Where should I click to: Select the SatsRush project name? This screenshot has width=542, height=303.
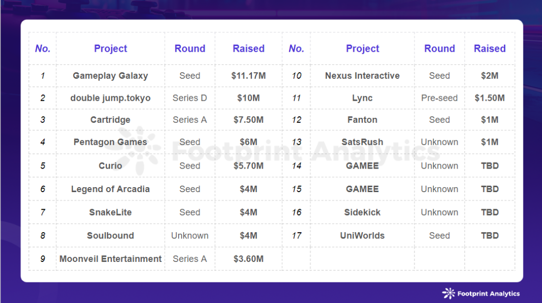coord(362,142)
